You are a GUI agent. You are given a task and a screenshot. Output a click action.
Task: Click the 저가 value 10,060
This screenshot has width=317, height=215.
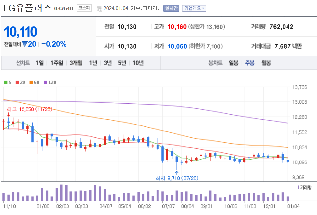tap(177, 46)
